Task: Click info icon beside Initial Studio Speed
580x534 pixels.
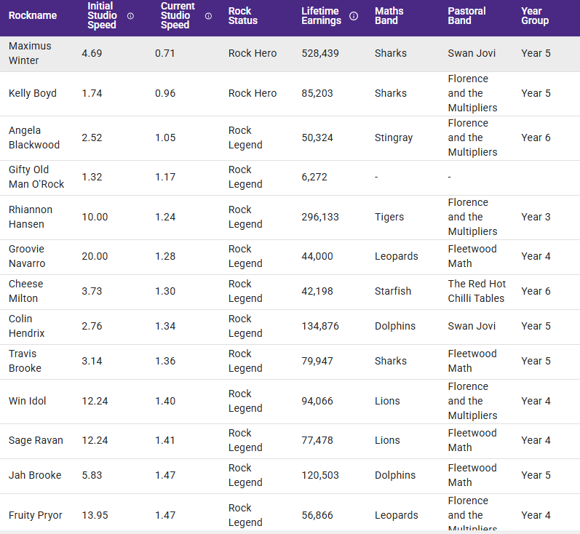Action: coord(130,16)
